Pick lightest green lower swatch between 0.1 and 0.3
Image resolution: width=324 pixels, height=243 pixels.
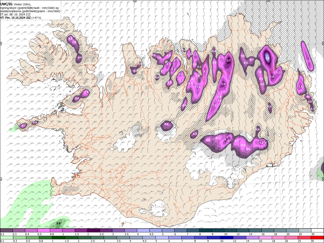[6, 237]
